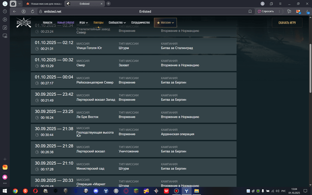Open the Сотрудничество link
The height and width of the screenshot is (195, 312).
point(140,23)
